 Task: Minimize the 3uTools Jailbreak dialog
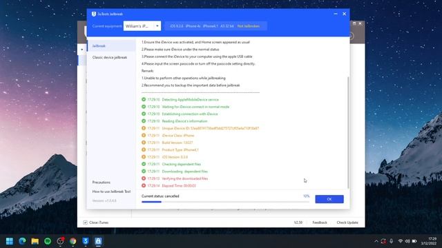[x=336, y=14]
